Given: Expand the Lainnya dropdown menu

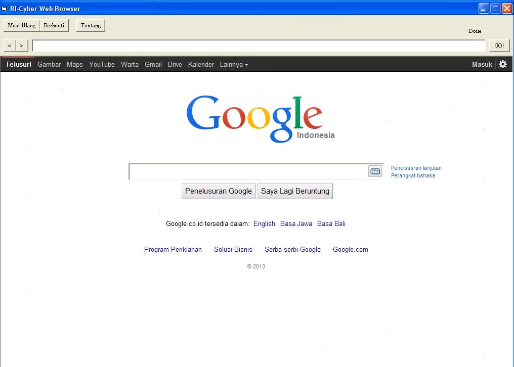Looking at the screenshot, I should [x=234, y=64].
